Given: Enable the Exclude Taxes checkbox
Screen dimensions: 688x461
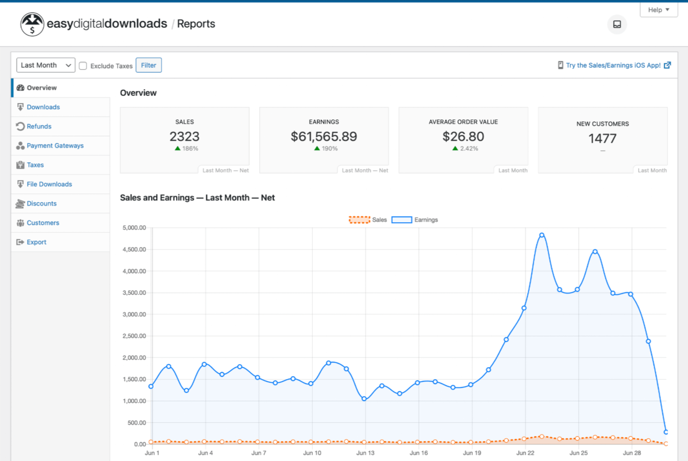Looking at the screenshot, I should click(x=83, y=65).
